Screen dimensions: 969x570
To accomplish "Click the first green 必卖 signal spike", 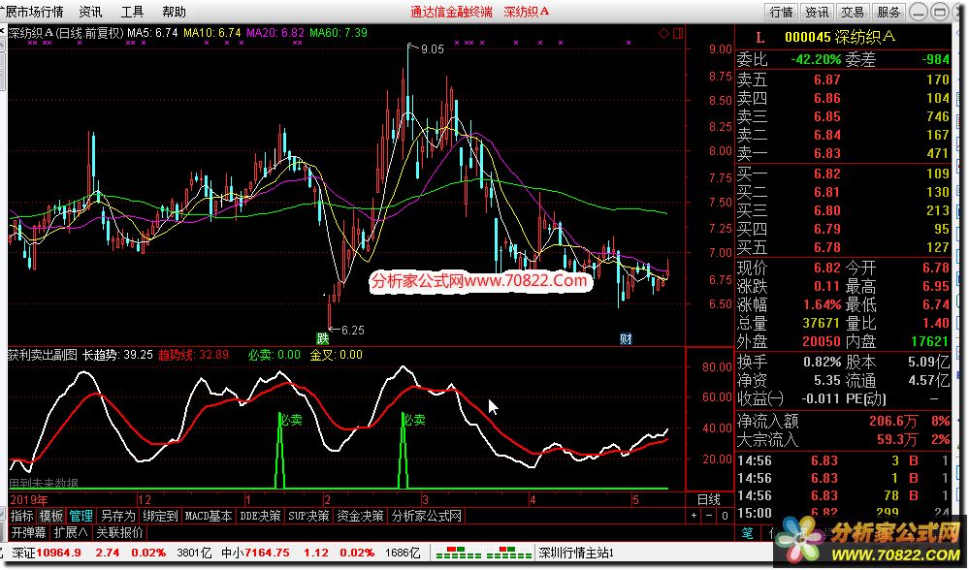I will click(x=280, y=451).
